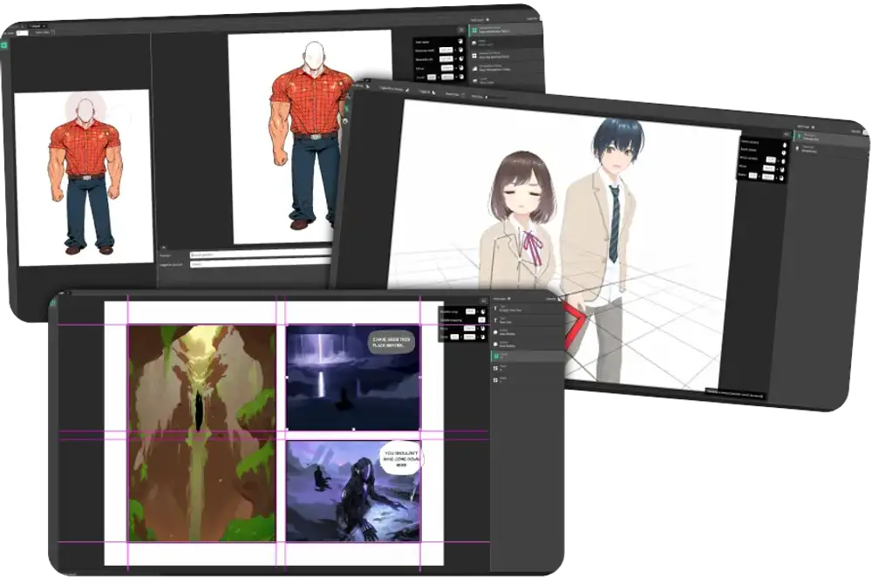This screenshot has width=872, height=578.
Task: Expand the prompt section above the Prompt field
Action: (x=164, y=247)
